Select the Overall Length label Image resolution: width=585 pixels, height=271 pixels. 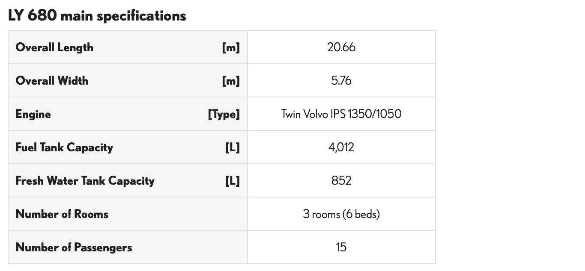pyautogui.click(x=54, y=47)
